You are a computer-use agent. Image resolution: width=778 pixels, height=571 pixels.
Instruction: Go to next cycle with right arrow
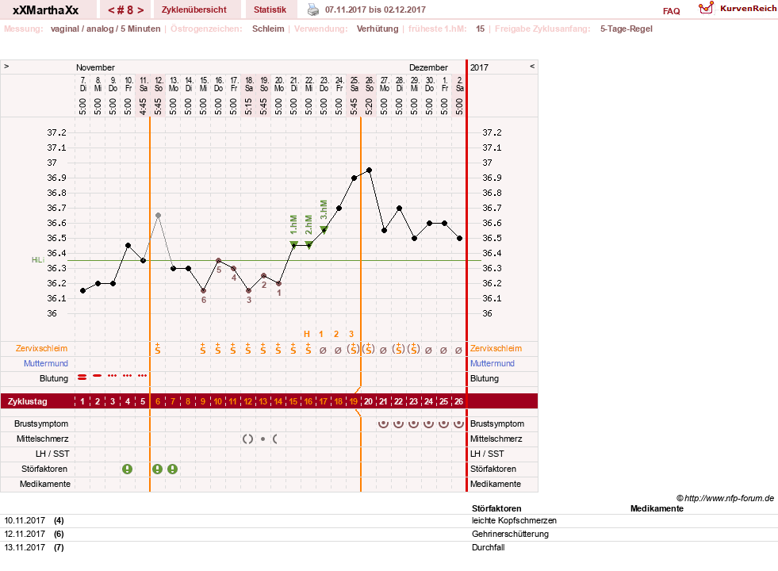[141, 10]
